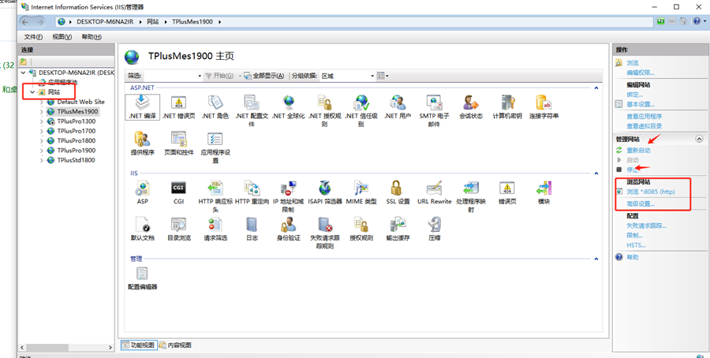Viewport: 710px width, 358px height.
Task: Select TPlusPro1900 in sites tree
Action: point(76,151)
